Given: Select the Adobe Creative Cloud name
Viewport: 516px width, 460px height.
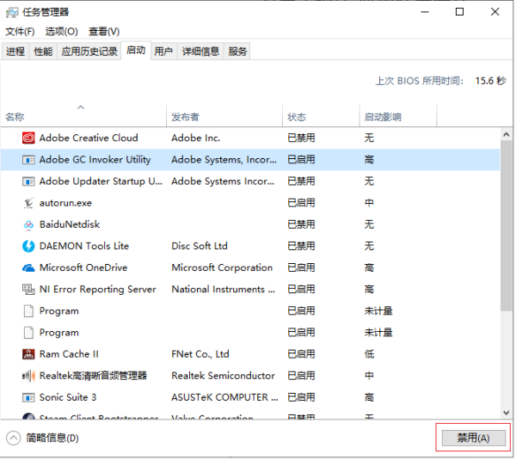Looking at the screenshot, I should pos(89,138).
